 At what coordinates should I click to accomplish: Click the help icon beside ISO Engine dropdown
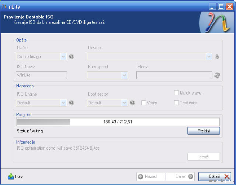coord(71,103)
